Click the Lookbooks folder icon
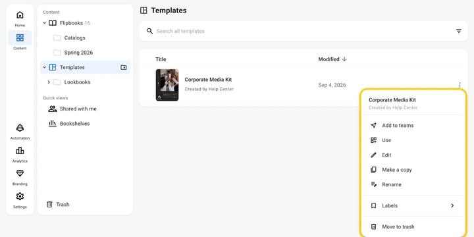 57,82
